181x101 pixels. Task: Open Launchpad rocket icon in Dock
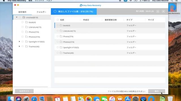pos(26,99)
